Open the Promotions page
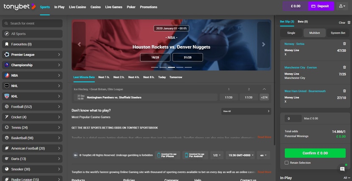 click(148, 7)
